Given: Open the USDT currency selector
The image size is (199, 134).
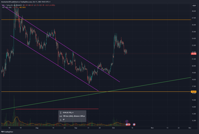Looking at the screenshot, I should [194, 5].
